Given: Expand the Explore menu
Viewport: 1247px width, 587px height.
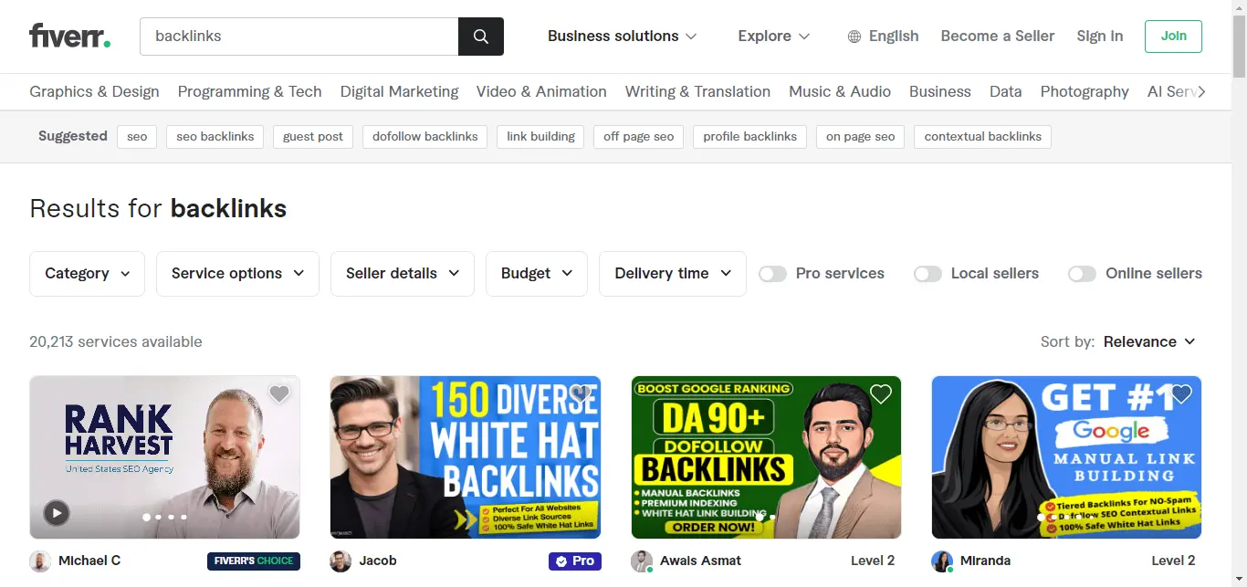Looking at the screenshot, I should point(774,37).
